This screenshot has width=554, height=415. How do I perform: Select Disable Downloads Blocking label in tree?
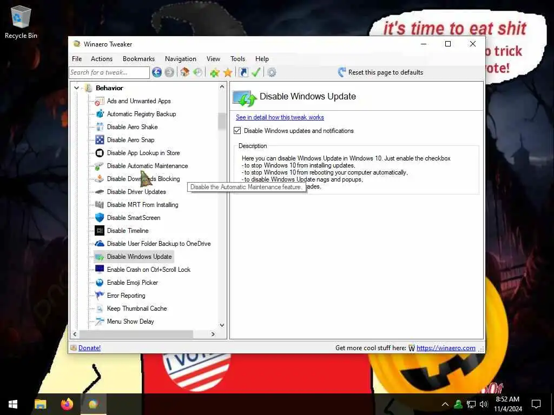[143, 179]
